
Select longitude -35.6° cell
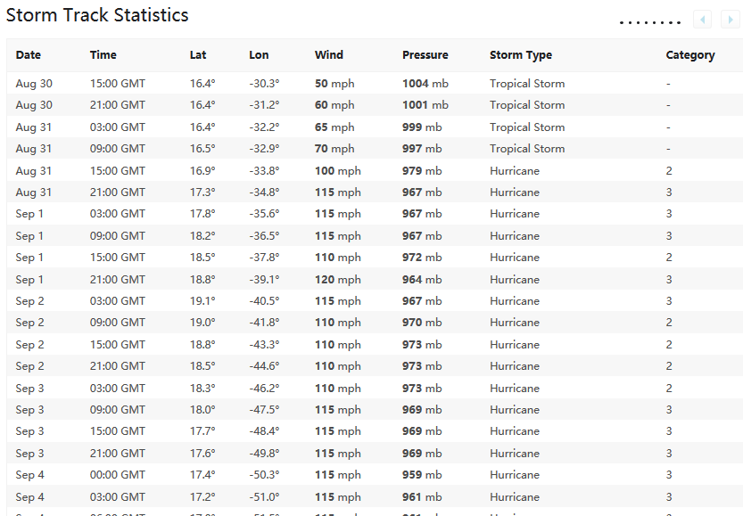click(x=264, y=214)
